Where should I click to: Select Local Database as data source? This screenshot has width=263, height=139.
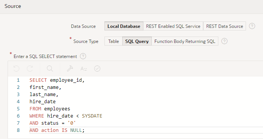(124, 26)
